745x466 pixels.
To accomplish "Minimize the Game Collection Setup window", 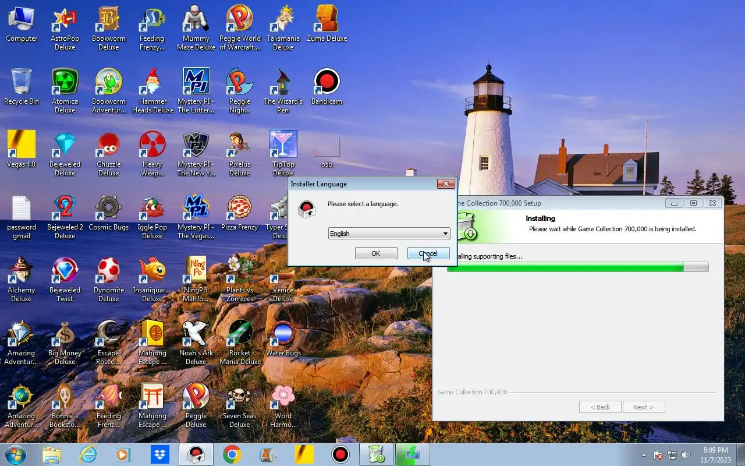I will point(674,203).
